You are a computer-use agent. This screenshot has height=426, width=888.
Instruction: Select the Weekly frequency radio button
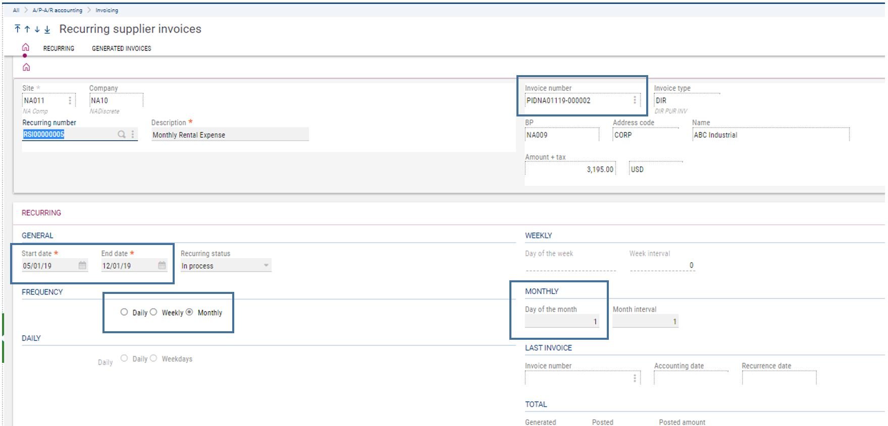point(153,312)
